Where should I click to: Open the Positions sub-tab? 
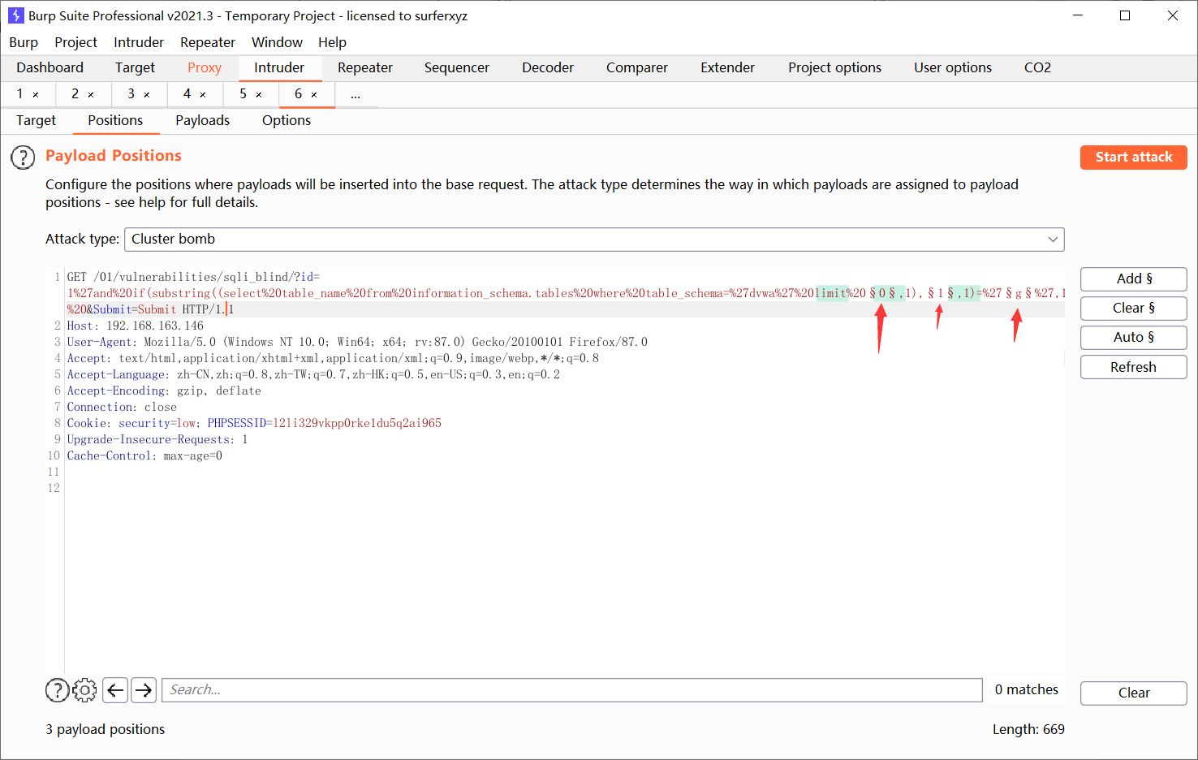(115, 120)
